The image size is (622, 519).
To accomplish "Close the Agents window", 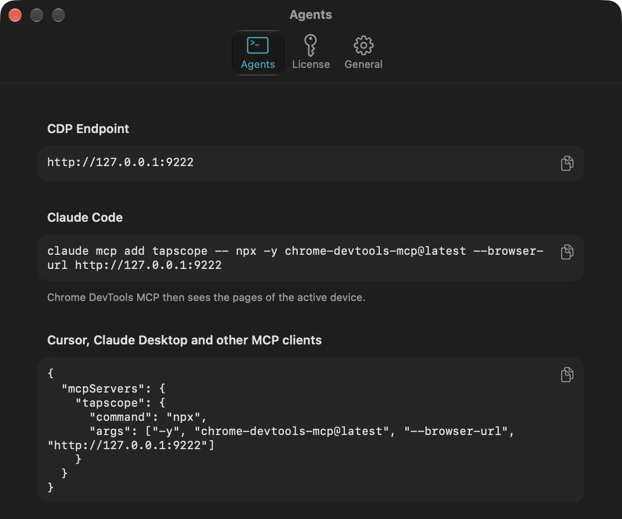I will coord(15,15).
